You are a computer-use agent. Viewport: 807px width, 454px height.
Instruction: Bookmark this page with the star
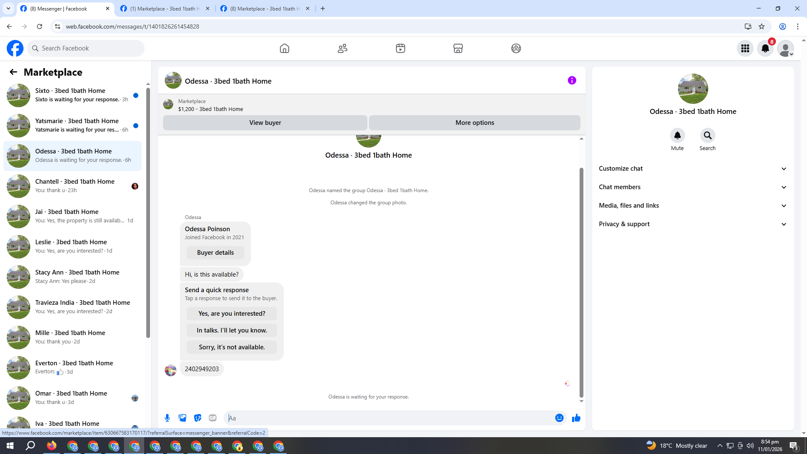(762, 26)
